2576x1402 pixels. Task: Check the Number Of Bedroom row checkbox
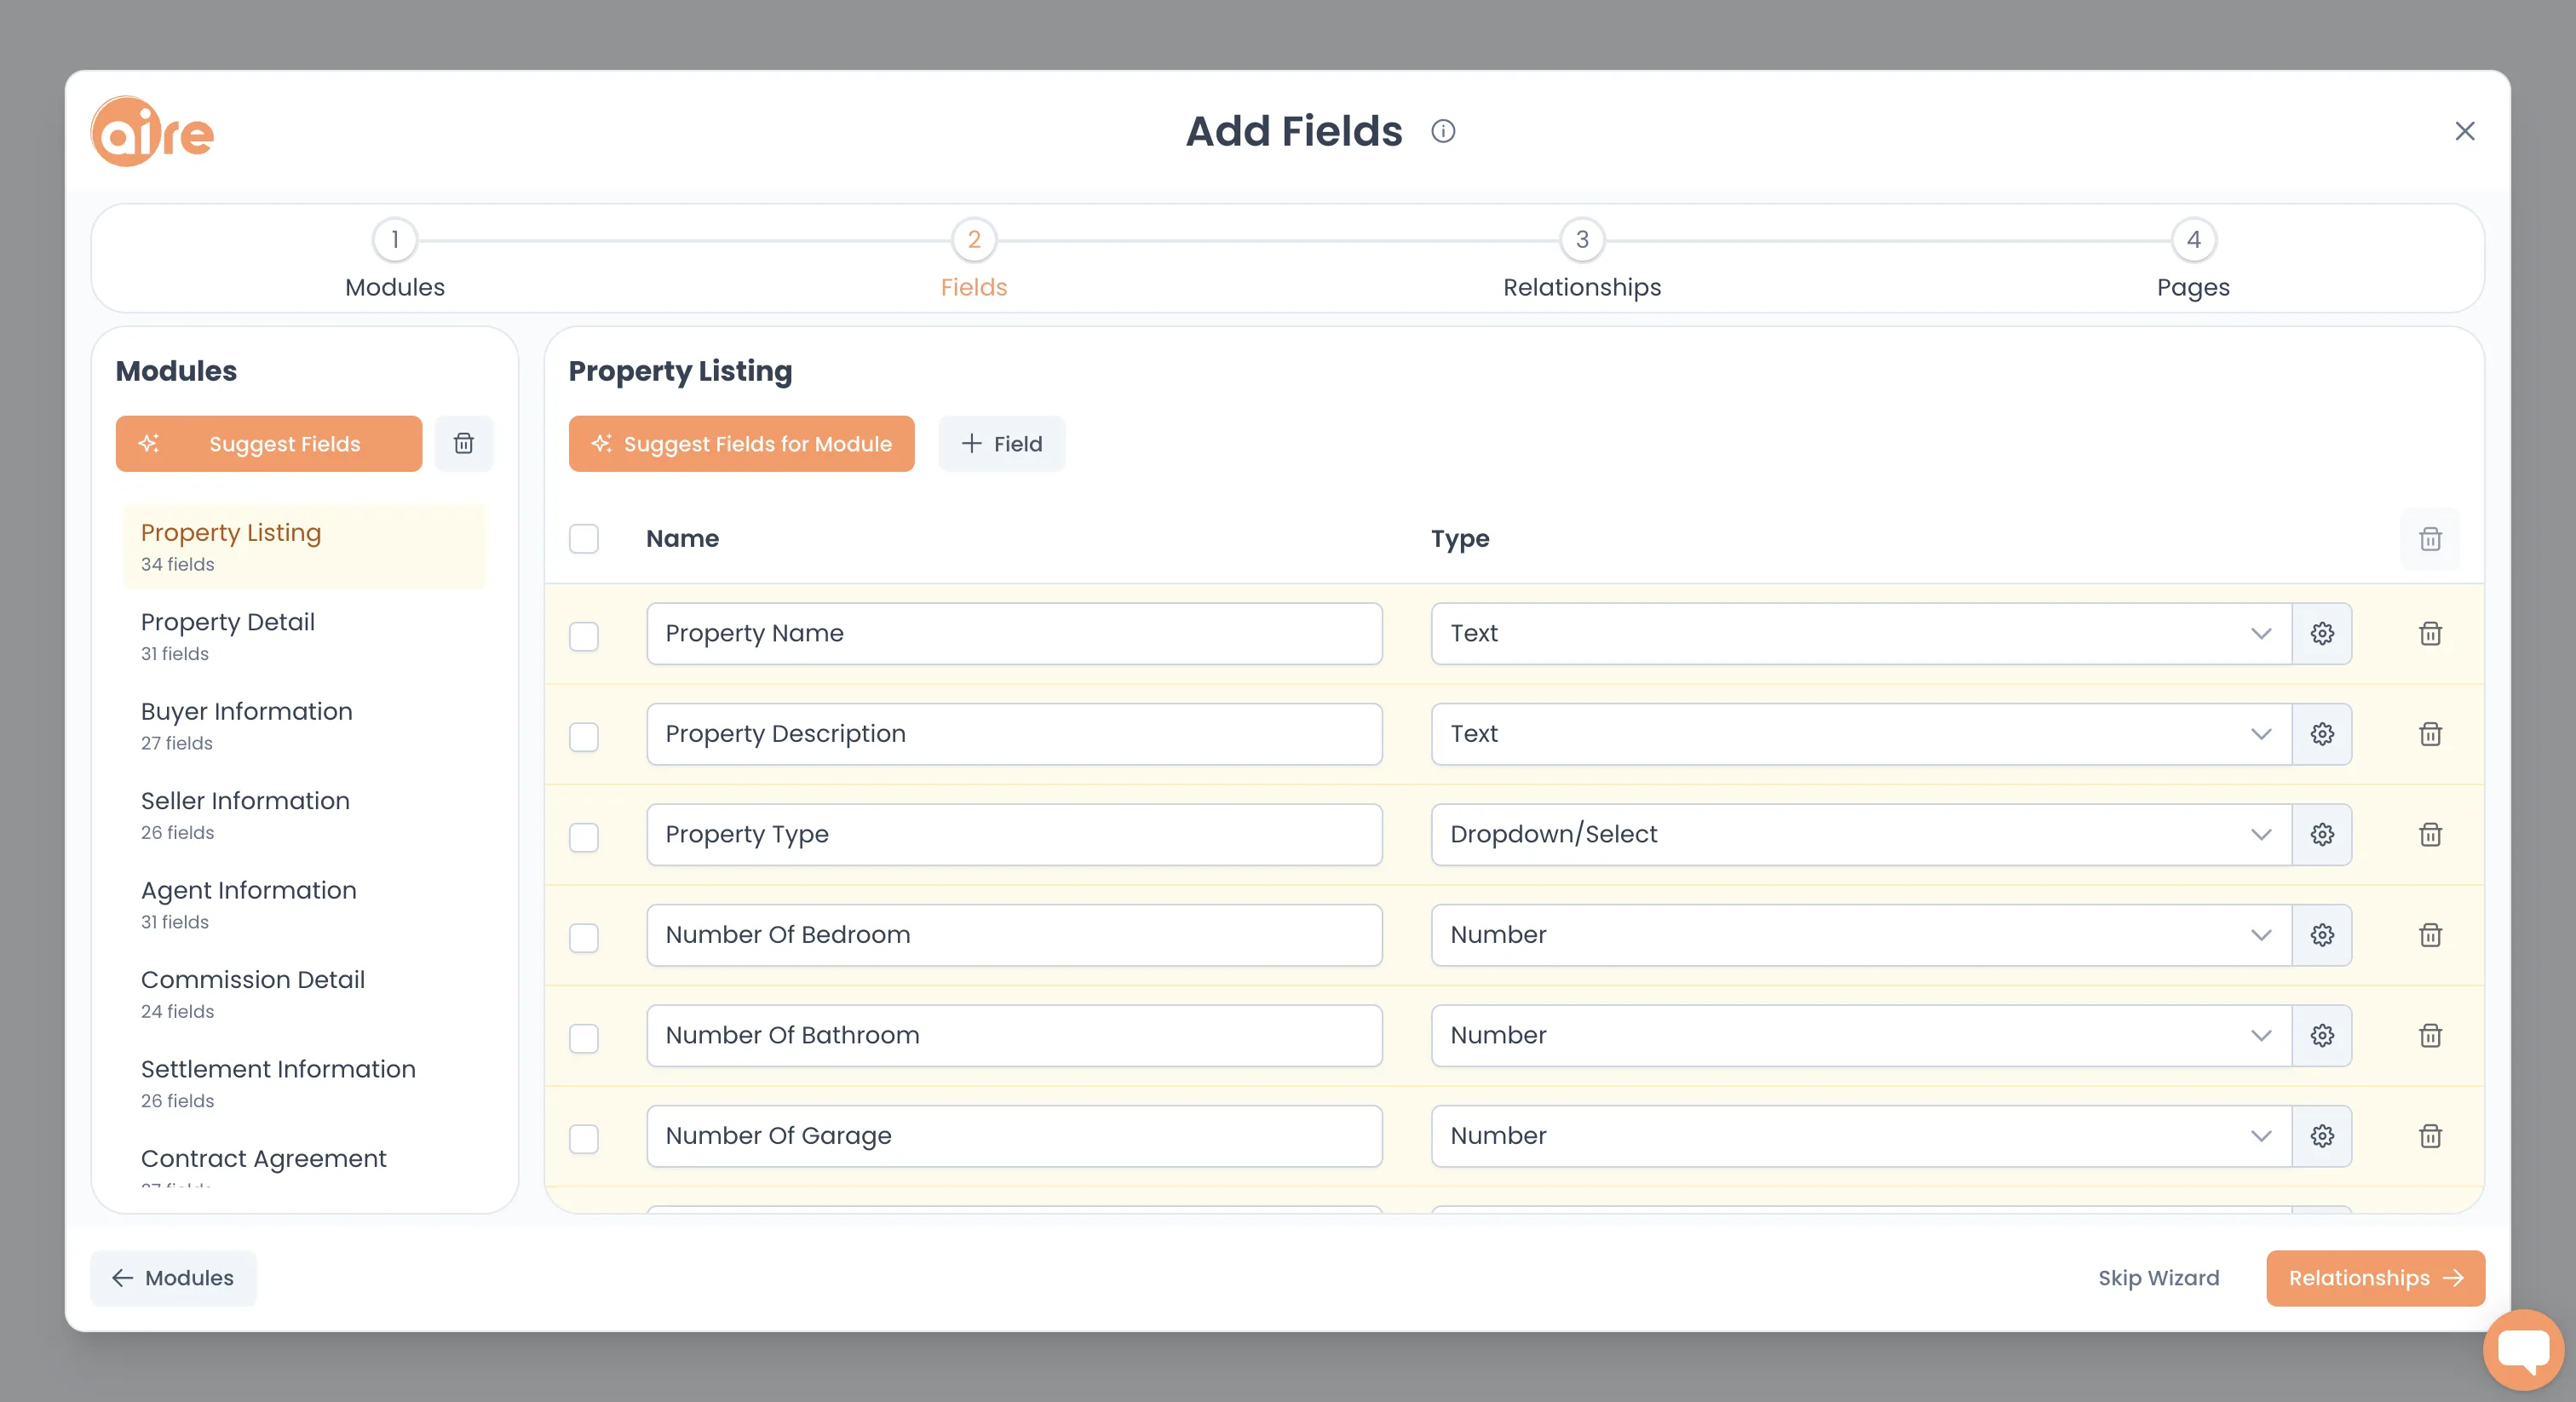tap(584, 938)
